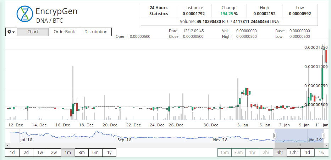Choose the 3m zoom range
The height and width of the screenshot is (160, 331).
coord(82,153)
